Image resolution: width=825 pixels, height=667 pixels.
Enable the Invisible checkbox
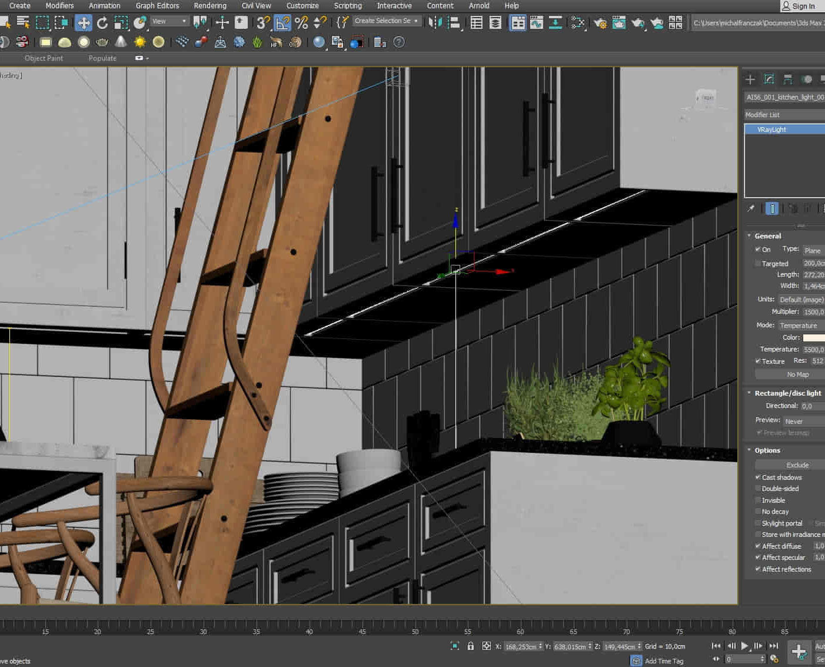(x=758, y=500)
